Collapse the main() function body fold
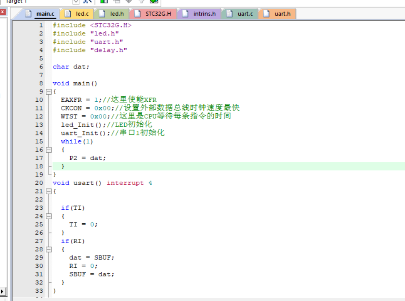Screen dimensions: 405x301 click(49, 92)
